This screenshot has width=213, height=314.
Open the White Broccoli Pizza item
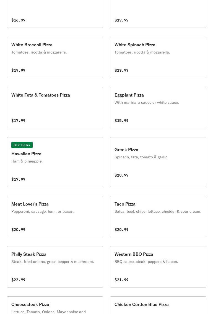[55, 57]
